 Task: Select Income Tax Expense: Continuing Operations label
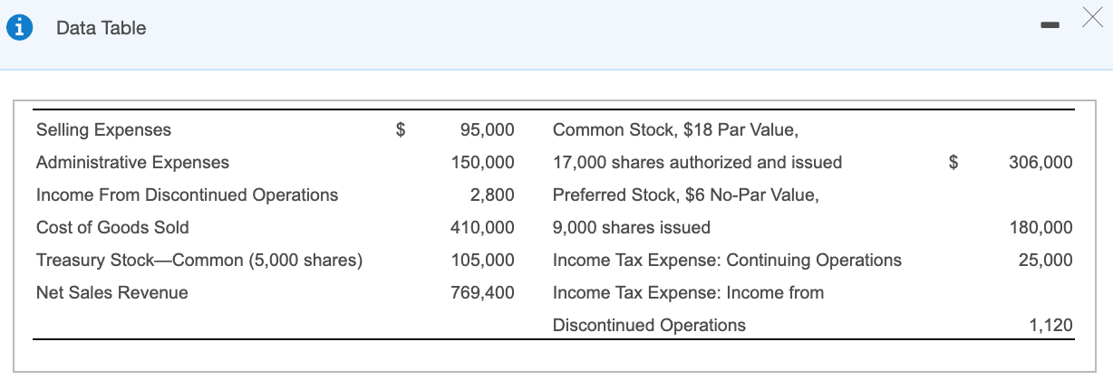(x=727, y=261)
